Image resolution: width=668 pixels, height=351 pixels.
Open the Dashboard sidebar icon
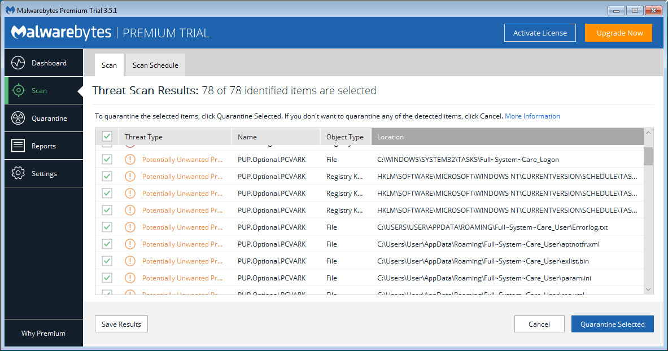(x=18, y=63)
